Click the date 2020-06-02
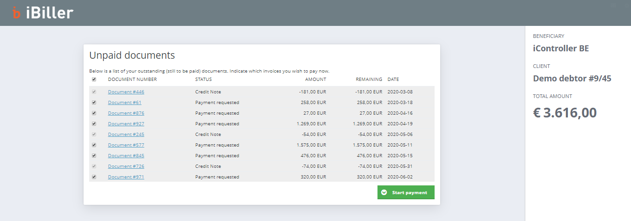The width and height of the screenshot is (631, 221). [x=400, y=177]
